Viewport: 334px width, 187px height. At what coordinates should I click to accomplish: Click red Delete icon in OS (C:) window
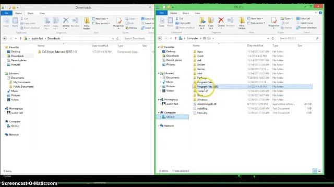pyautogui.click(x=221, y=22)
